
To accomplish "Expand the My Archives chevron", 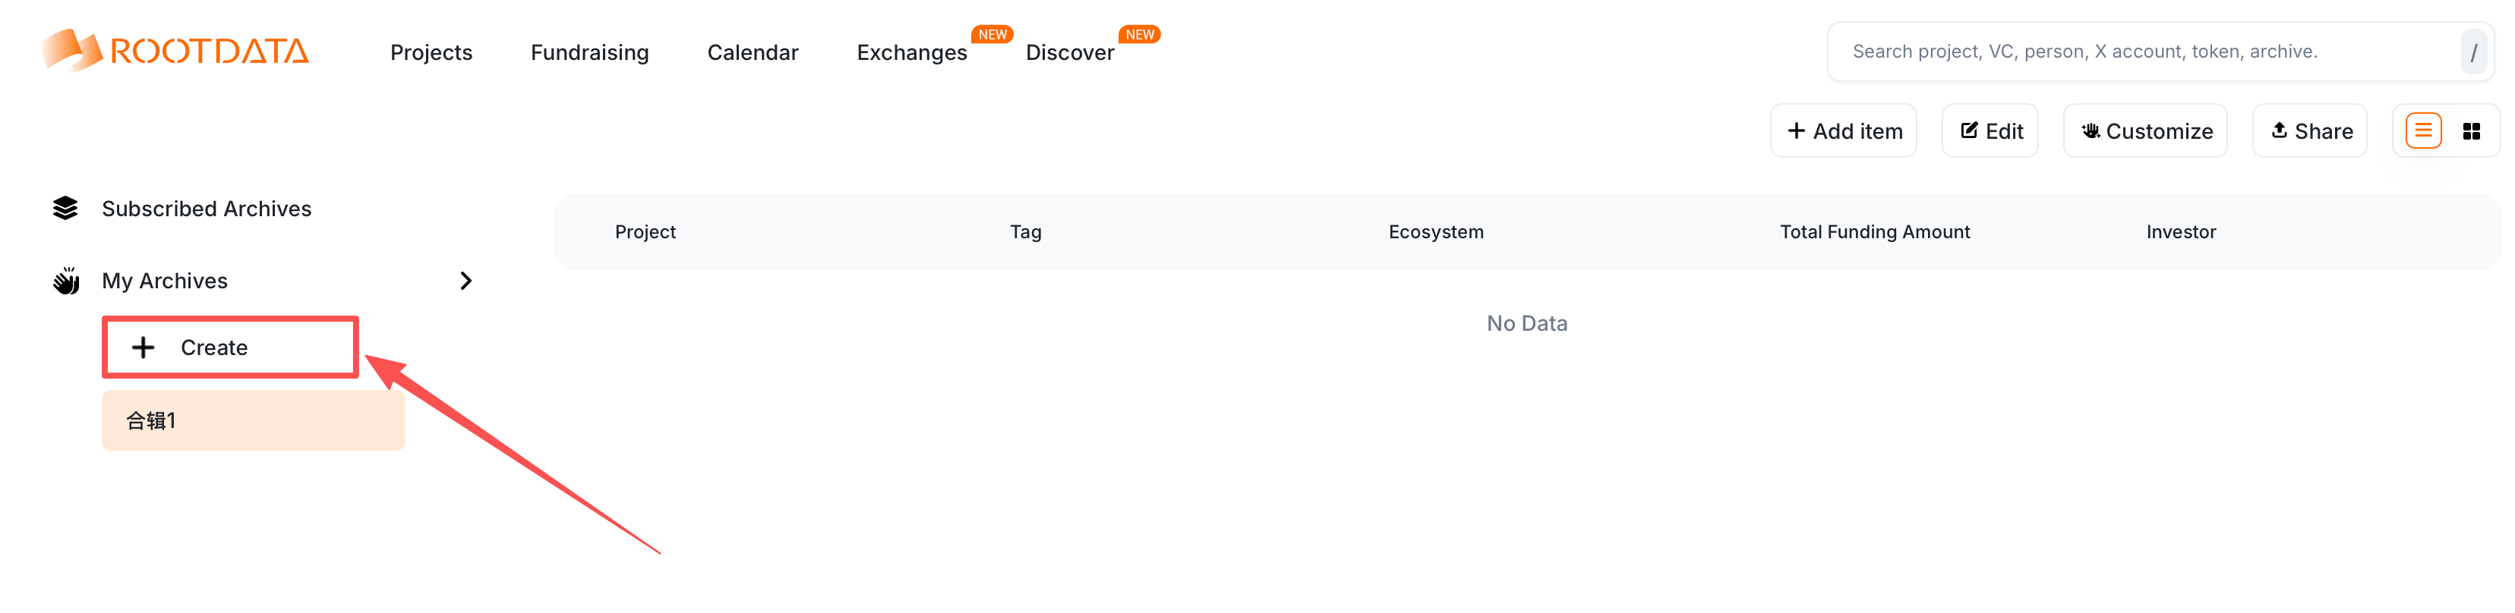I will 465,281.
